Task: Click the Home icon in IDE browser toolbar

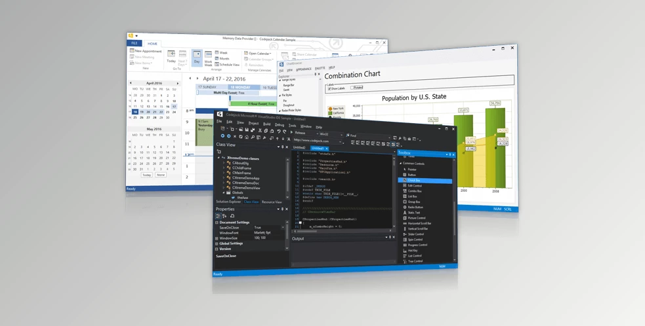Action: pos(247,137)
